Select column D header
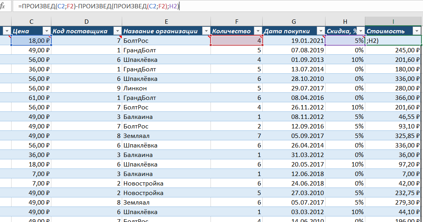The height and width of the screenshot is (222, 423). tap(86, 21)
